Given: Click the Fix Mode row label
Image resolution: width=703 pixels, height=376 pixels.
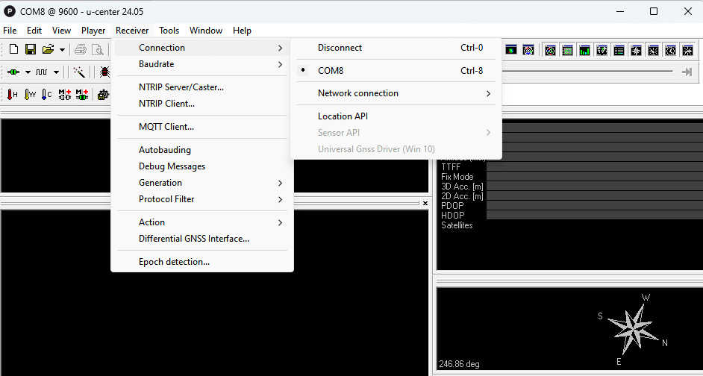Looking at the screenshot, I should 457,177.
